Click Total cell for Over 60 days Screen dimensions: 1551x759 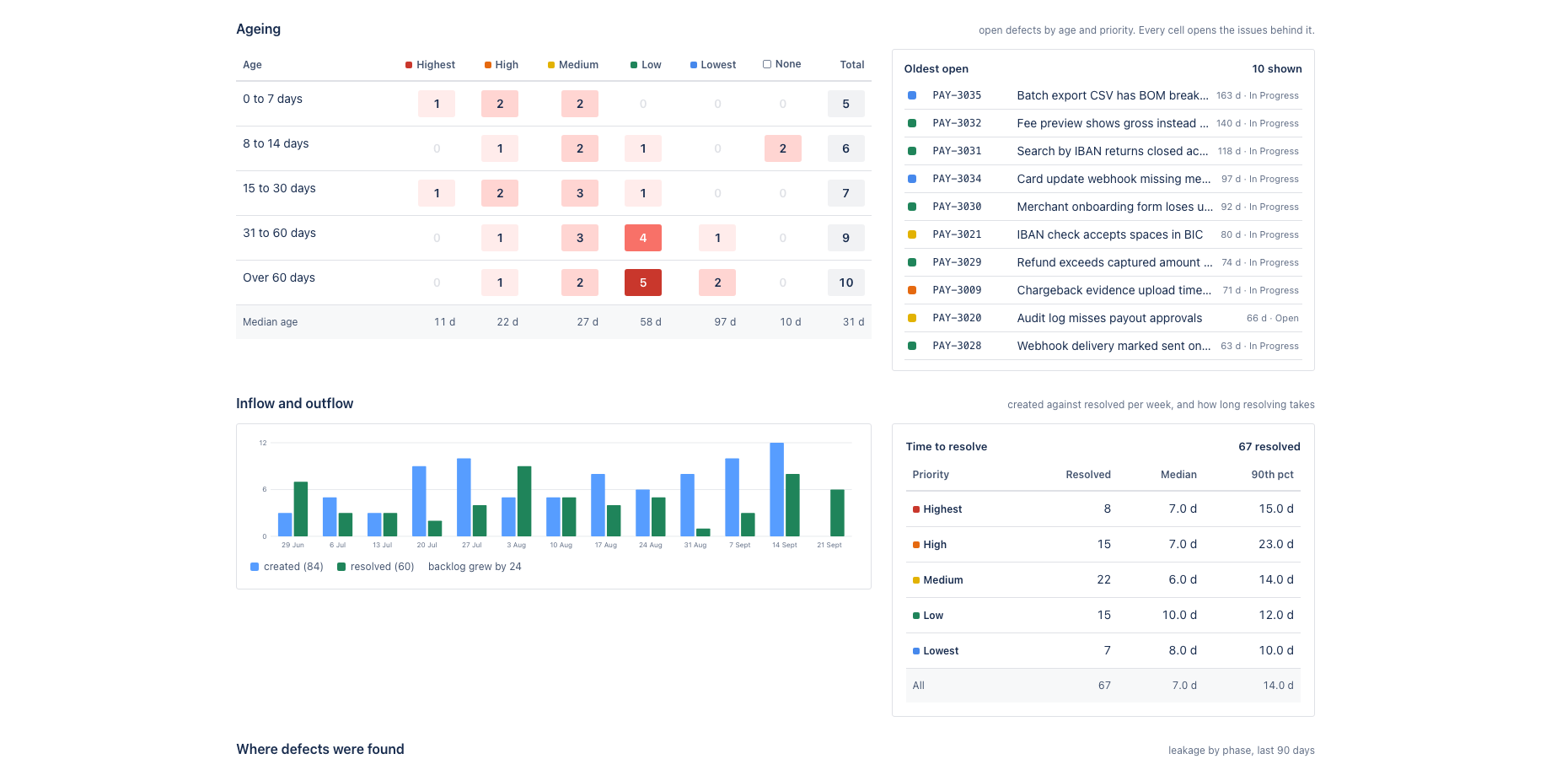click(846, 283)
